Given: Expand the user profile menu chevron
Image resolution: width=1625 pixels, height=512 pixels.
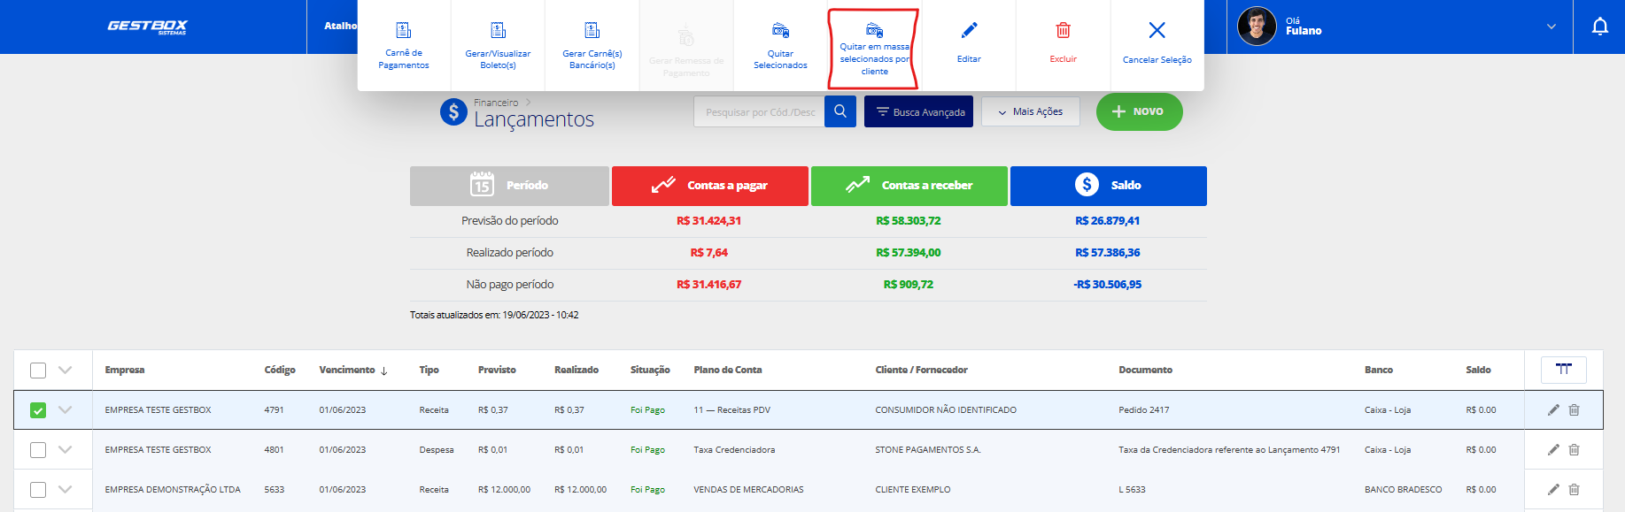Looking at the screenshot, I should click(1551, 27).
